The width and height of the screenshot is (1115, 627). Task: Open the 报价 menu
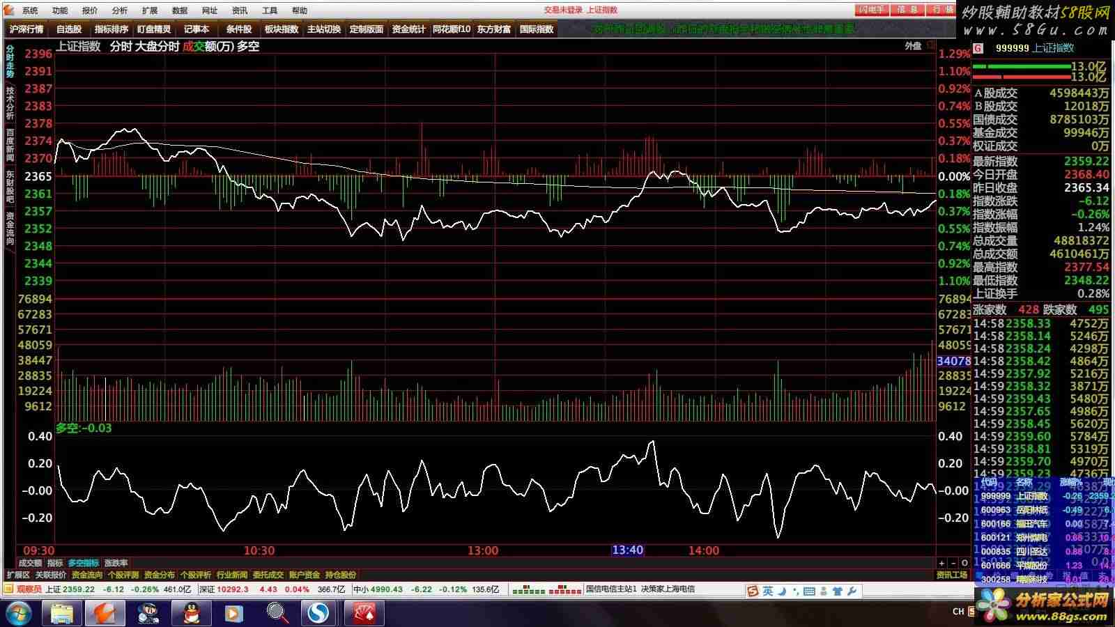click(x=90, y=10)
